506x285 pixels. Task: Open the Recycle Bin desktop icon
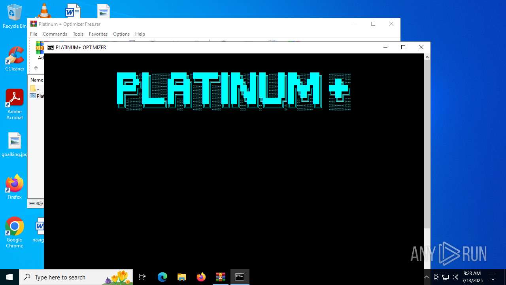(x=15, y=16)
